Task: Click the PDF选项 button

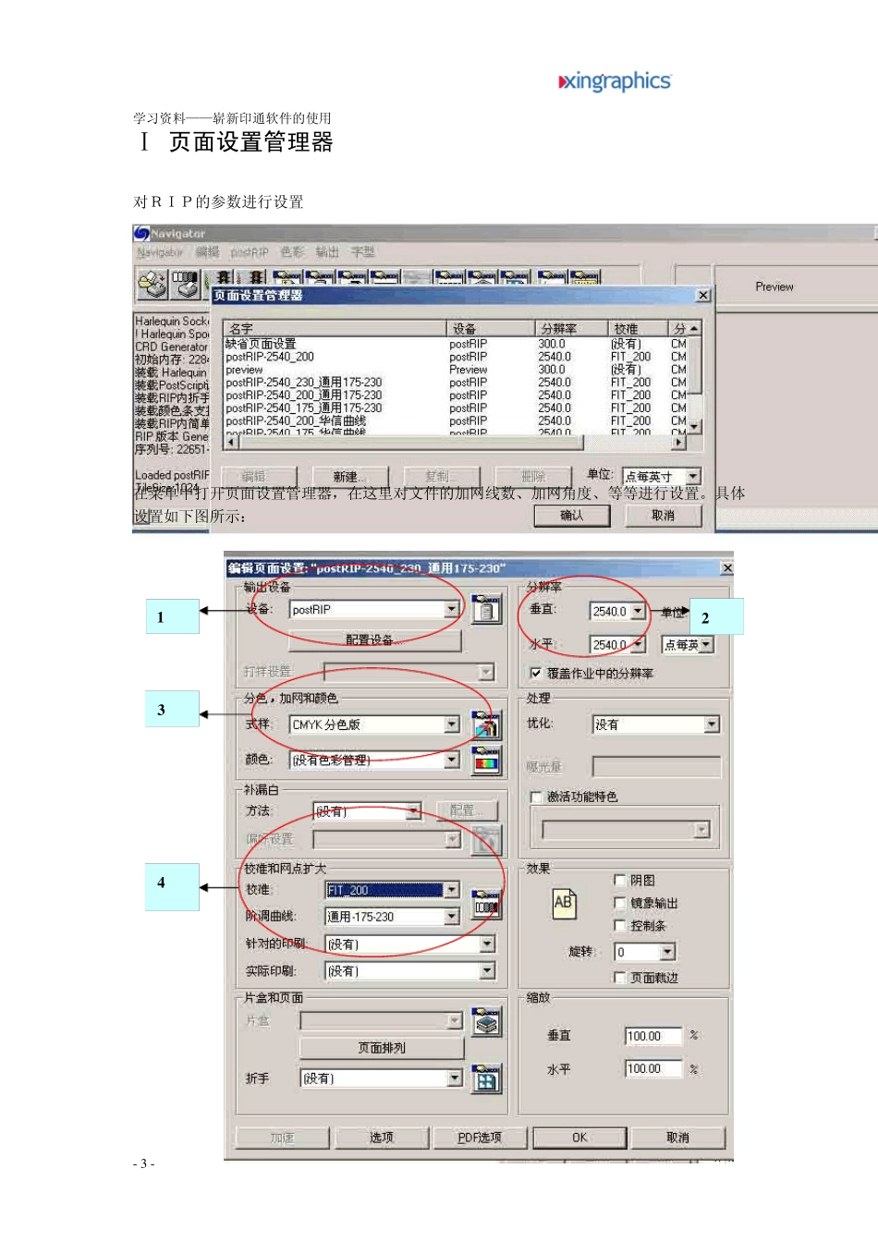Action: [480, 1138]
